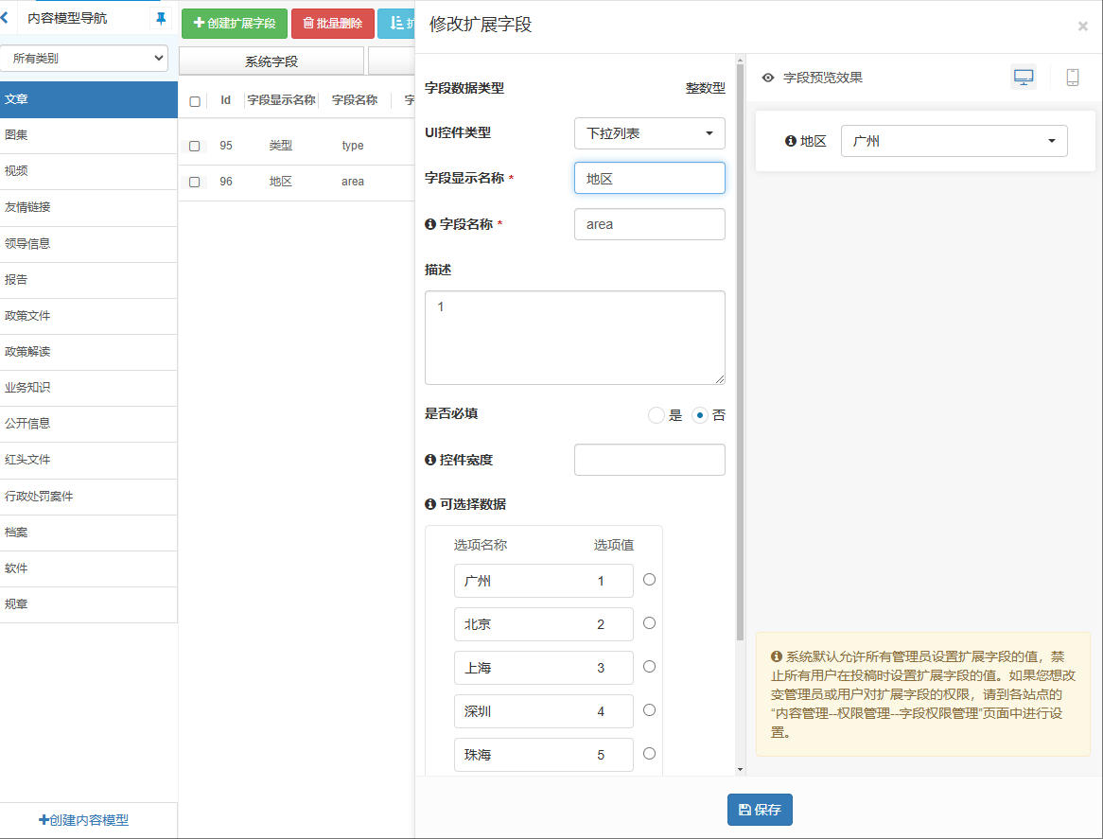Click info icon beside 控件宽度 label
Screen dimensions: 1103x839
pyautogui.click(x=430, y=460)
